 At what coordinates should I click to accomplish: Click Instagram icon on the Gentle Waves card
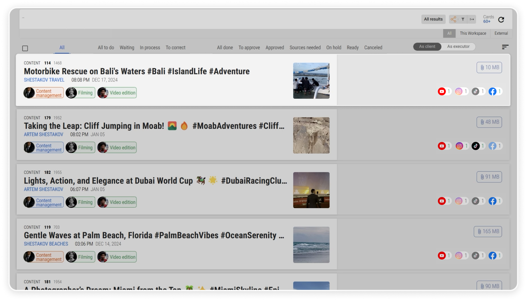point(459,255)
